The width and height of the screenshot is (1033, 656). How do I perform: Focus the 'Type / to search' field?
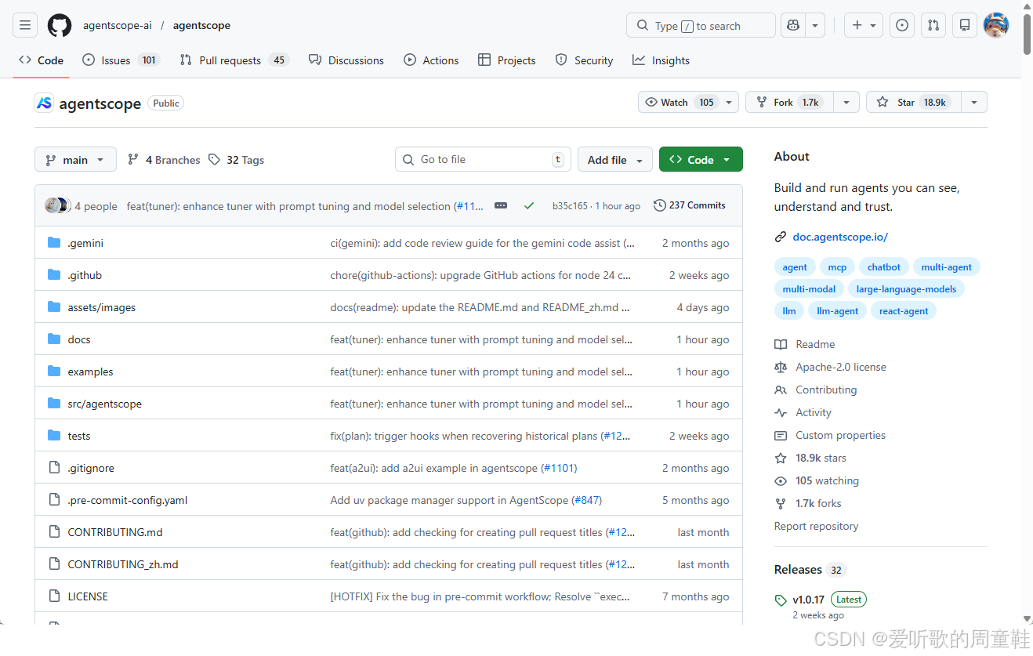point(701,25)
